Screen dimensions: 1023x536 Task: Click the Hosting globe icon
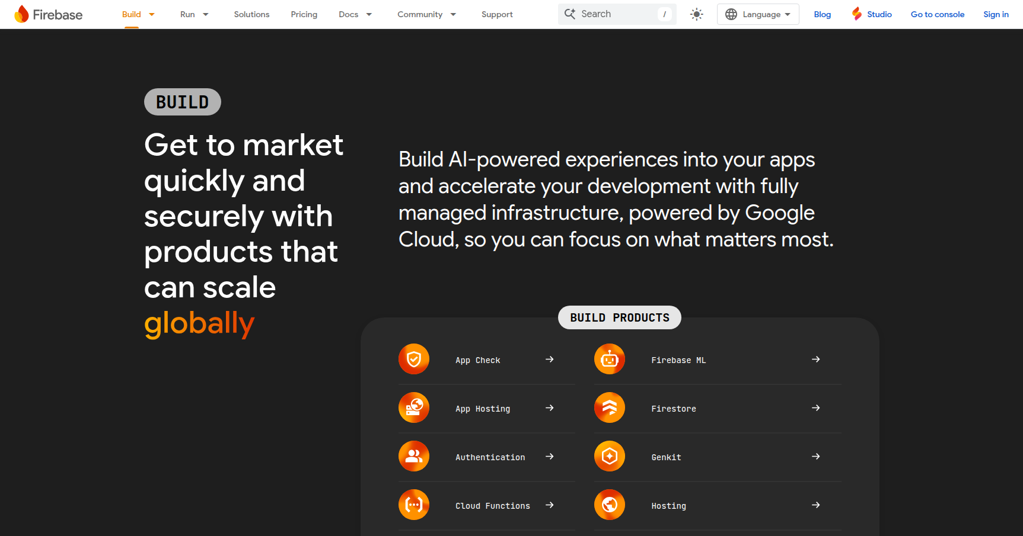[609, 505]
